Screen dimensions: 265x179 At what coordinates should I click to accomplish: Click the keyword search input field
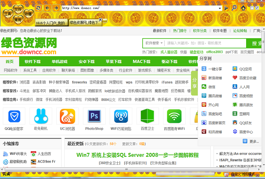[205, 43]
